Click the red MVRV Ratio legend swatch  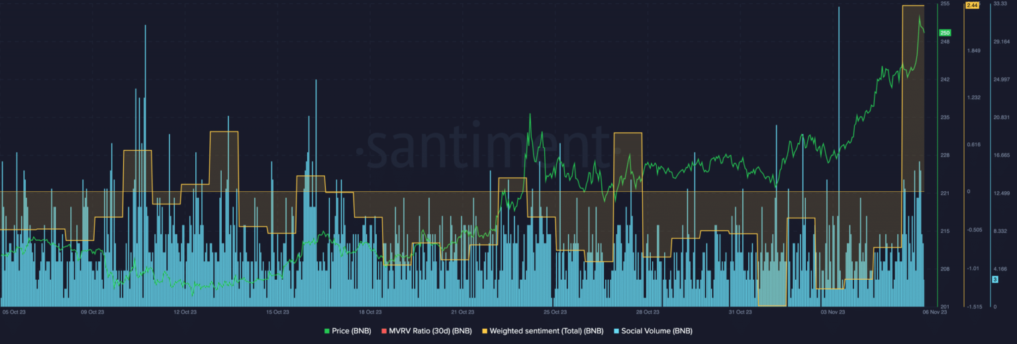(383, 331)
